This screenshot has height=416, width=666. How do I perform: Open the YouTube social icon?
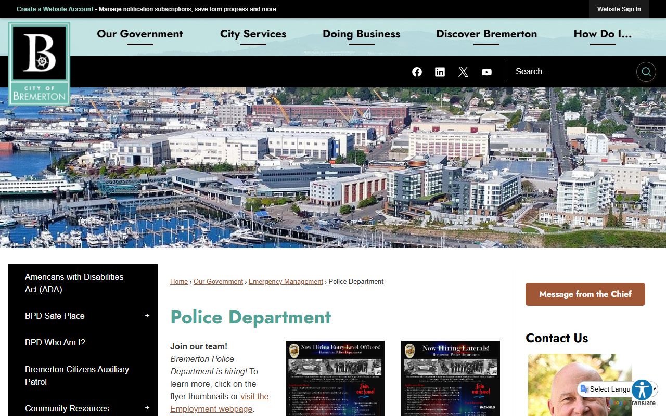pyautogui.click(x=486, y=72)
